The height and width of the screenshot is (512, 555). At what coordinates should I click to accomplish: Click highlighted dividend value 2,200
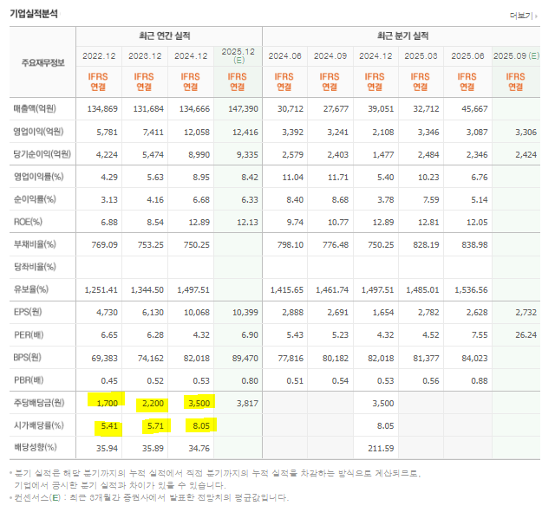click(x=153, y=403)
